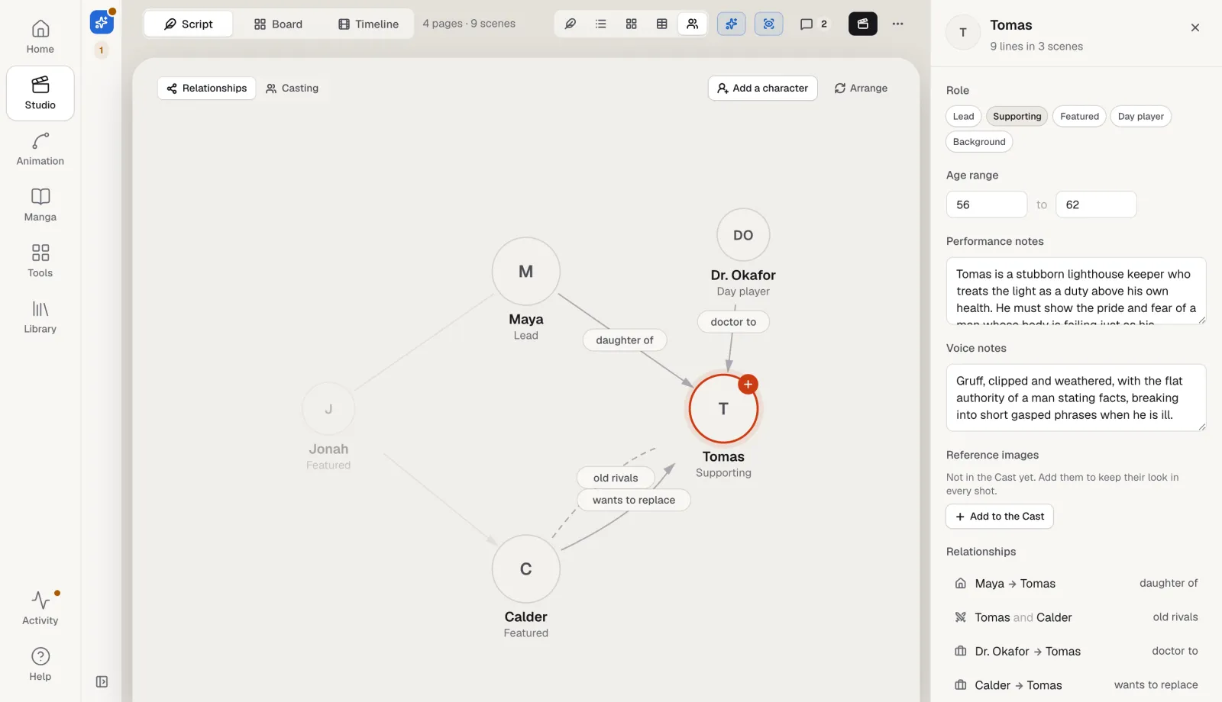Switch to the Board tab

pyautogui.click(x=278, y=24)
